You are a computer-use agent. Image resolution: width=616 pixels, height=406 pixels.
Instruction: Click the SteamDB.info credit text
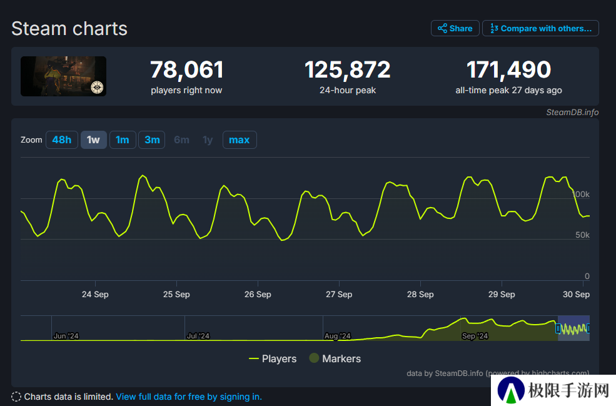coord(572,113)
